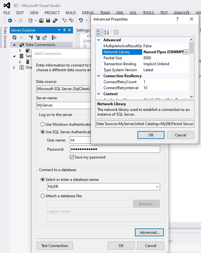The height and width of the screenshot is (253, 201).
Task: Click the SharePoint connection icon in Server Explorer
Action: tap(45, 37)
